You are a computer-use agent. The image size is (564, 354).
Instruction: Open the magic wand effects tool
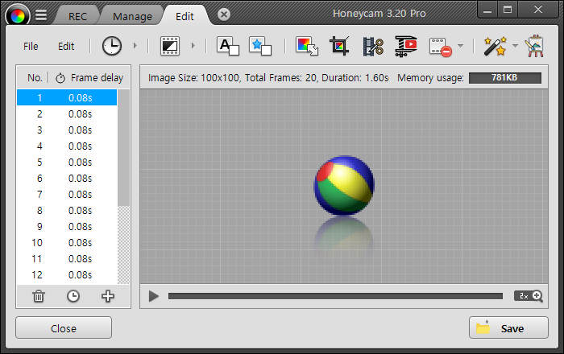tap(493, 46)
